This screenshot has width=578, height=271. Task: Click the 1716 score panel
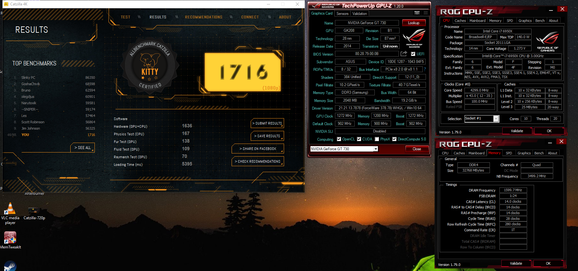click(243, 72)
